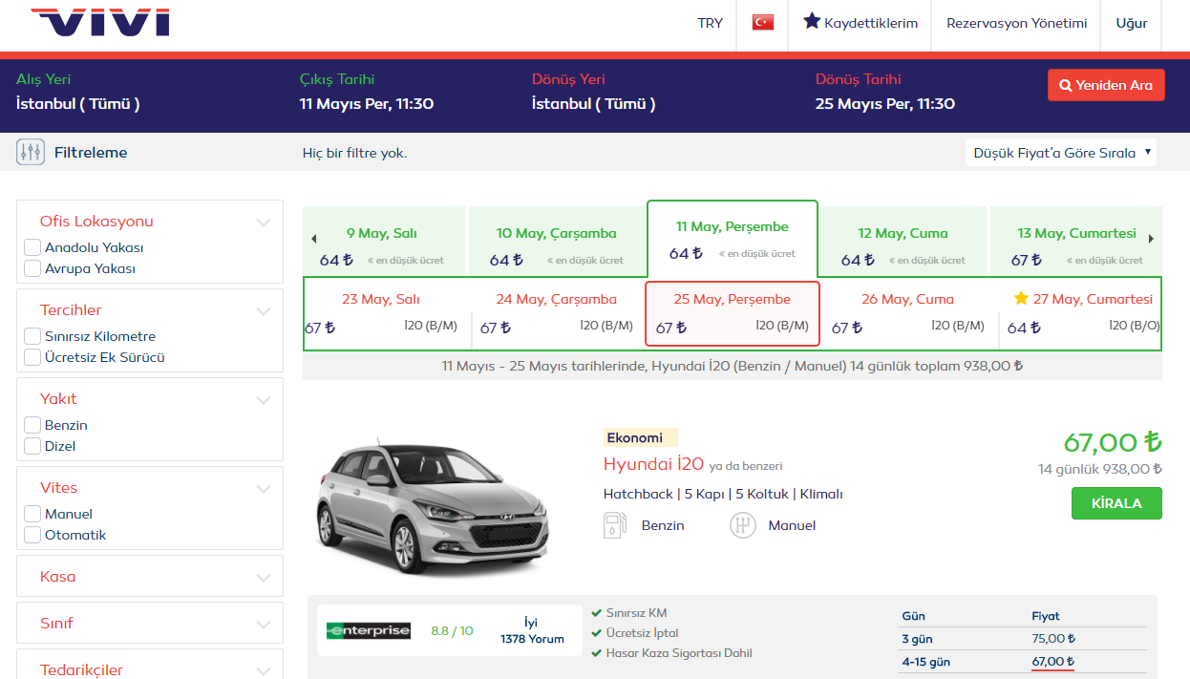
Task: Enable the Anadolu Yakası checkbox
Action: 32,247
